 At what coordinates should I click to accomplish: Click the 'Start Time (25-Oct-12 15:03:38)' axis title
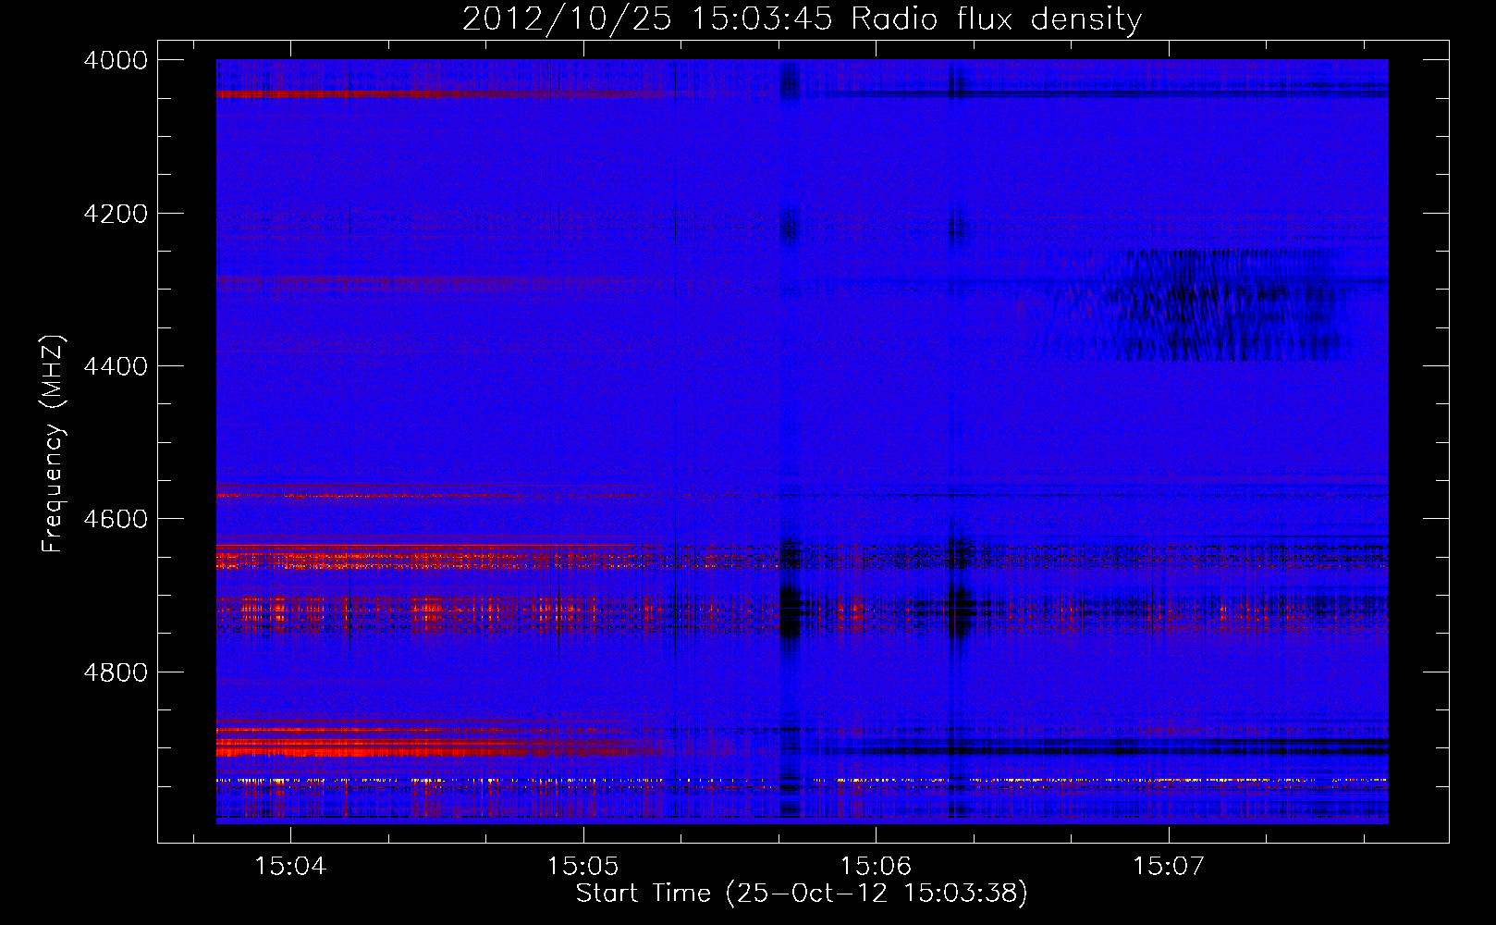(802, 894)
